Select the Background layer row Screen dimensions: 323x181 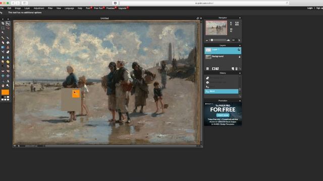coord(223,57)
